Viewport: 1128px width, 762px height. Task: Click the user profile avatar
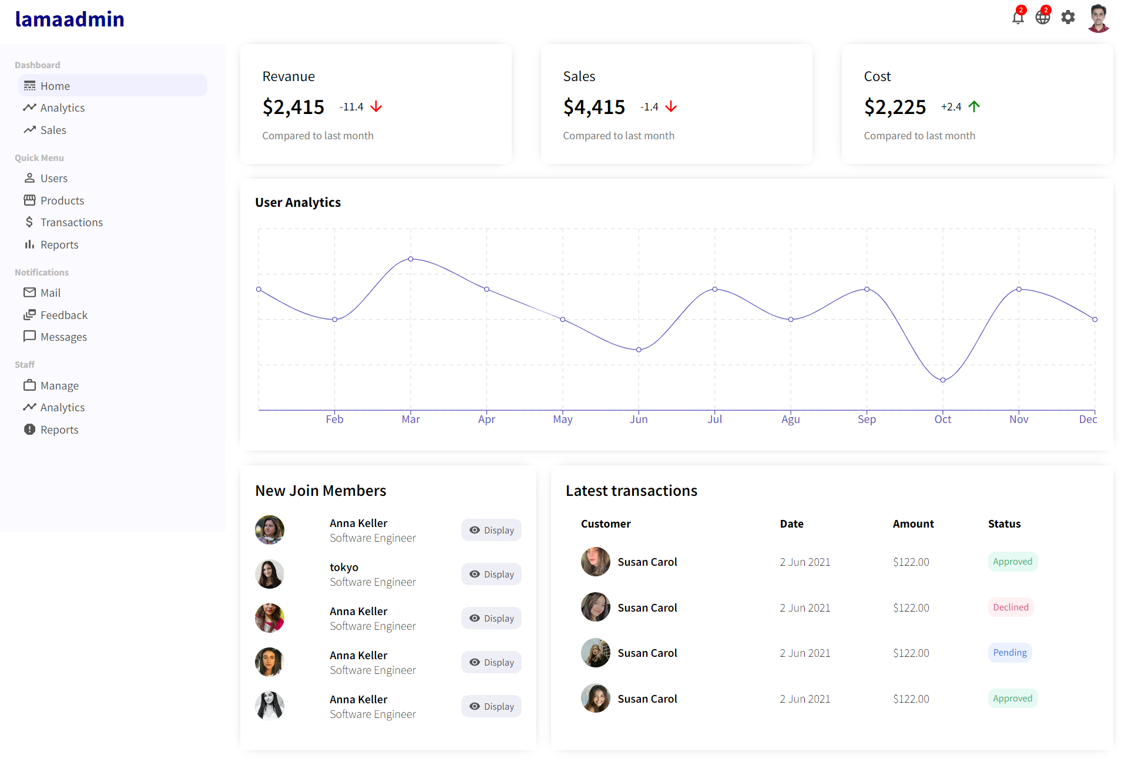tap(1098, 18)
